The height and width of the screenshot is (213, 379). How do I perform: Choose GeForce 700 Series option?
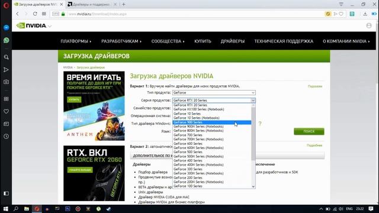212,135
